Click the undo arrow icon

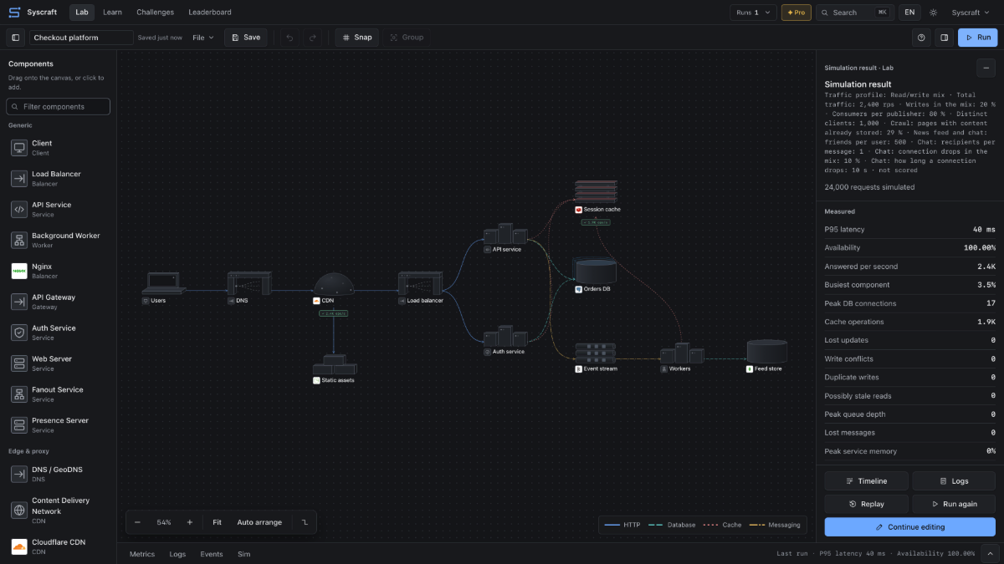pyautogui.click(x=289, y=38)
